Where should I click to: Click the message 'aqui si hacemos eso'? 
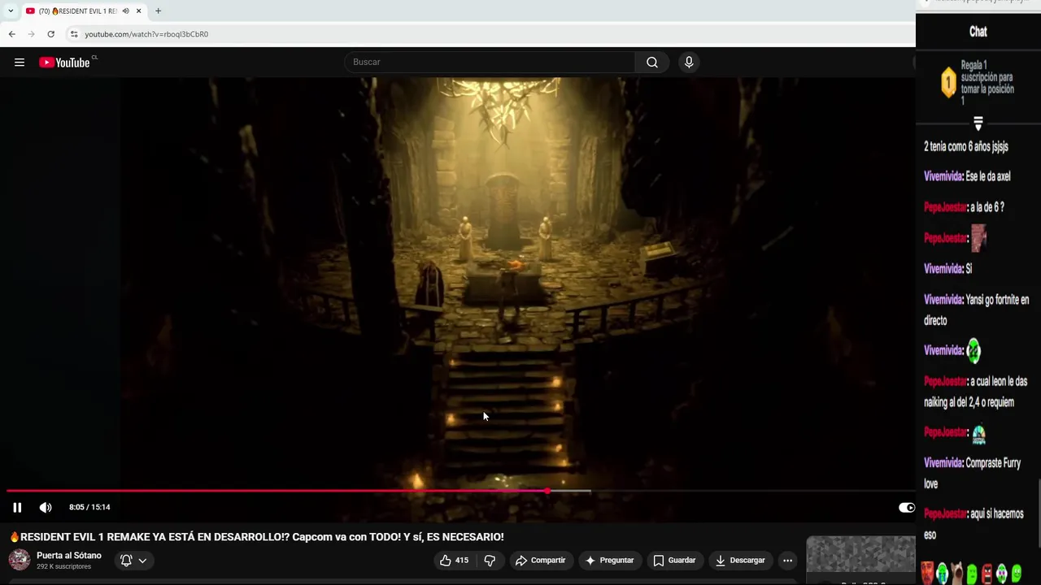(974, 524)
